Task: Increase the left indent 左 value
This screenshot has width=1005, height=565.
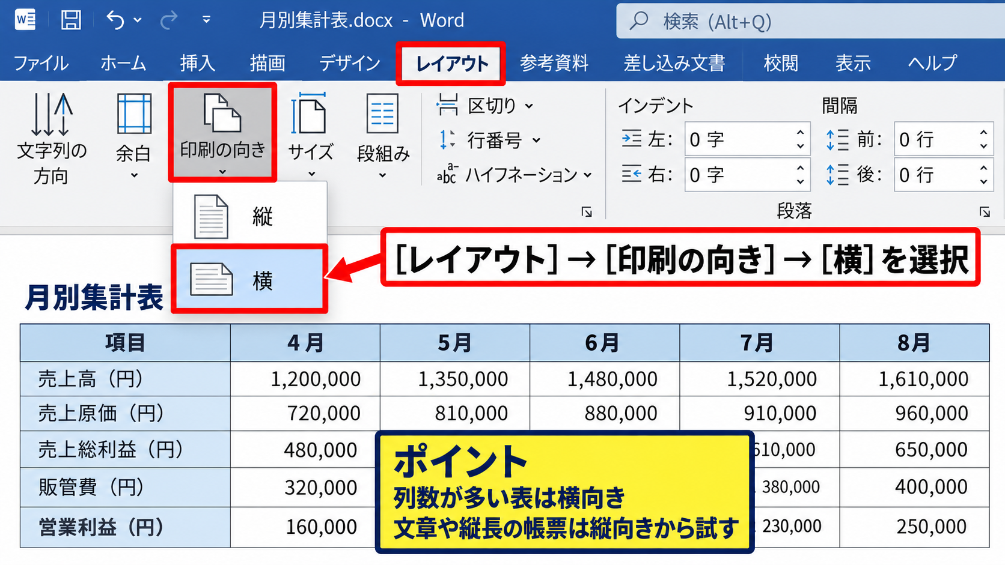Action: pos(800,133)
